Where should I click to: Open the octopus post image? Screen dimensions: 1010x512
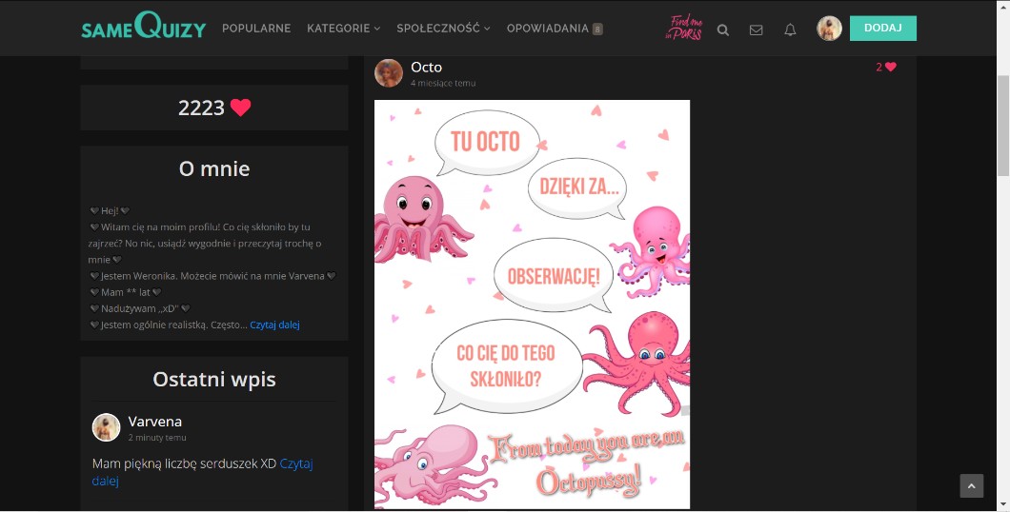point(532,305)
